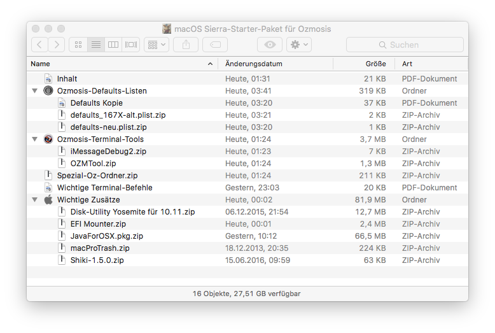Collapse the Wichtige Zusätze folder triangle
This screenshot has width=495, height=333.
pos(35,200)
